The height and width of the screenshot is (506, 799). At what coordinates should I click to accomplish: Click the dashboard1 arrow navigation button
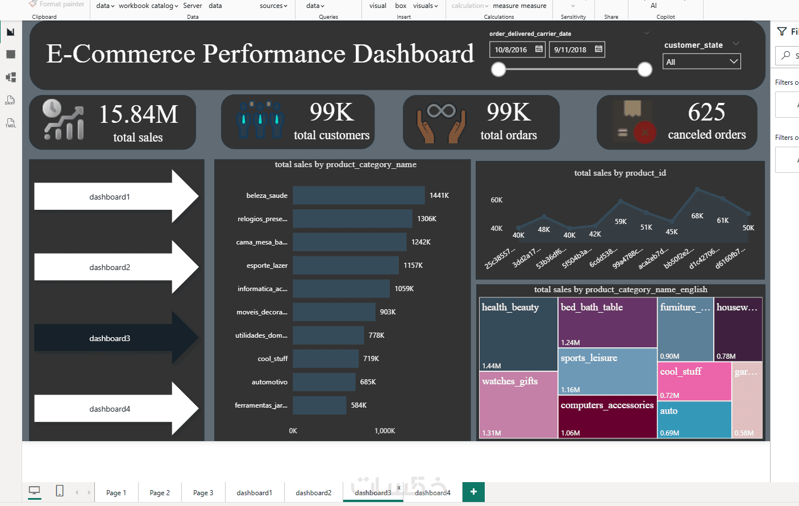[116, 196]
